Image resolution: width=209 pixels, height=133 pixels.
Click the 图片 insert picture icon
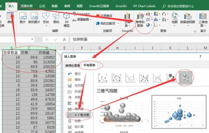tap(23, 18)
